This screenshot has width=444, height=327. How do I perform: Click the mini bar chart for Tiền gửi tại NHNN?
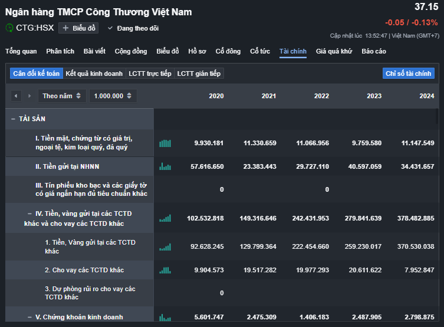(x=165, y=166)
